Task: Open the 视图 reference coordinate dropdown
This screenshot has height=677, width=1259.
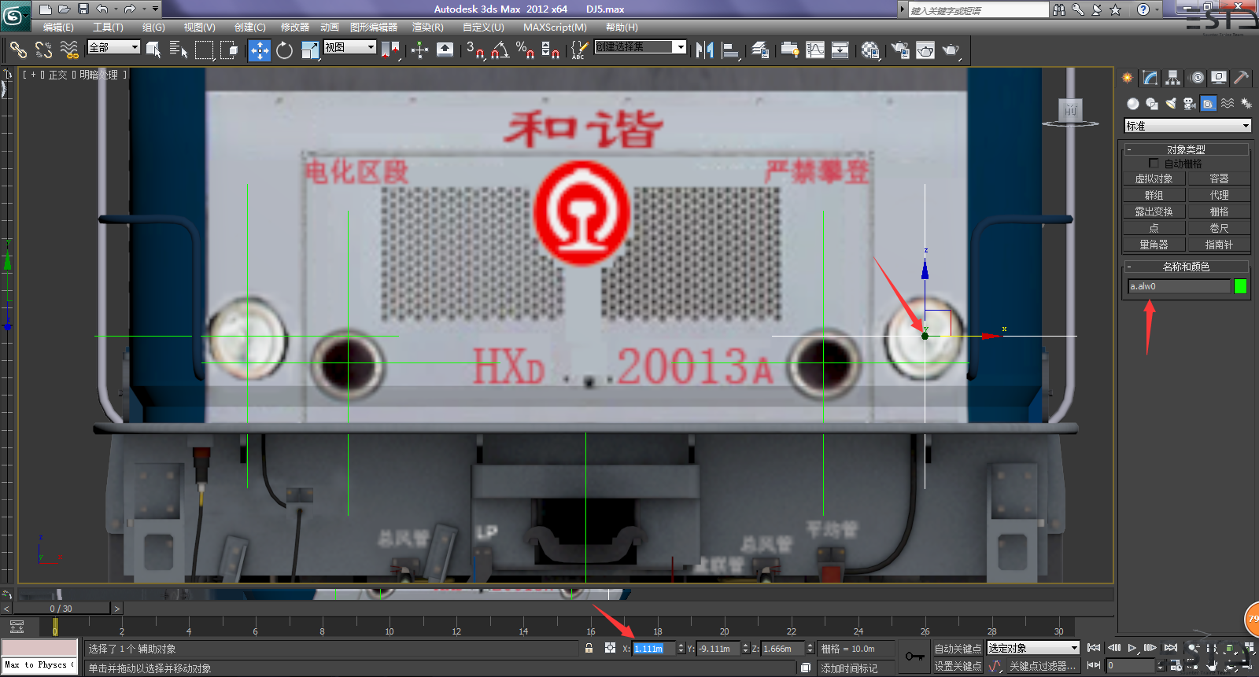Action: pyautogui.click(x=349, y=47)
